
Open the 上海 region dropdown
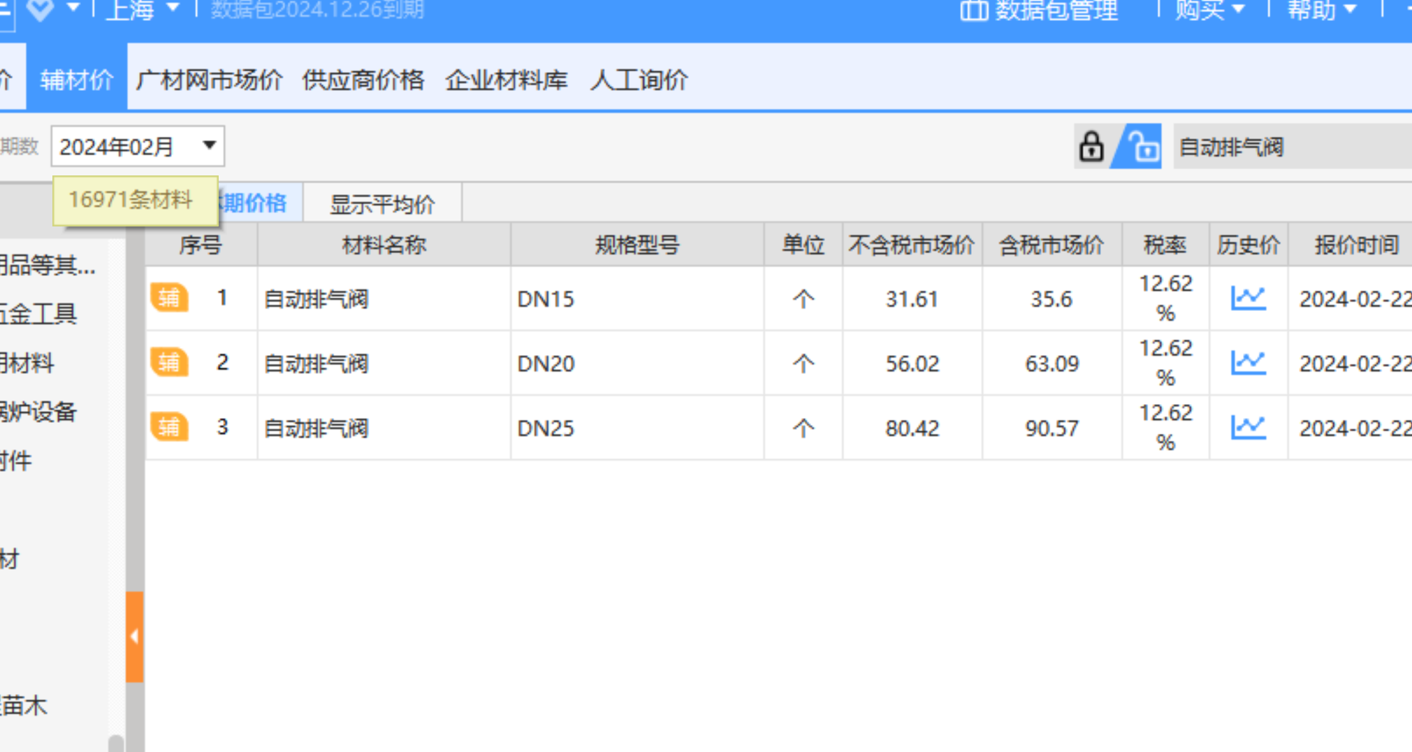(142, 10)
